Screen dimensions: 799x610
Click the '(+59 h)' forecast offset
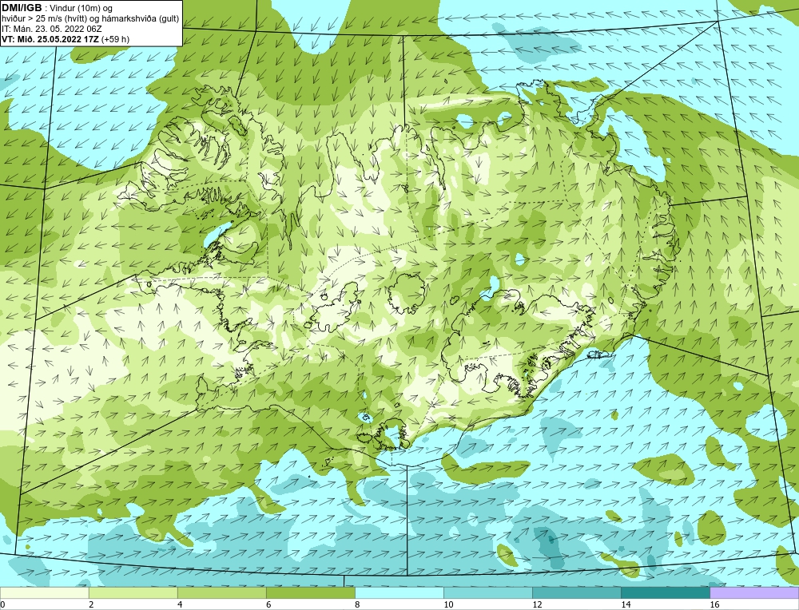click(115, 39)
